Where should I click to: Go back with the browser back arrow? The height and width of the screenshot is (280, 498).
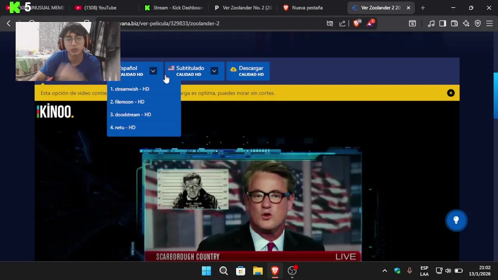point(9,23)
